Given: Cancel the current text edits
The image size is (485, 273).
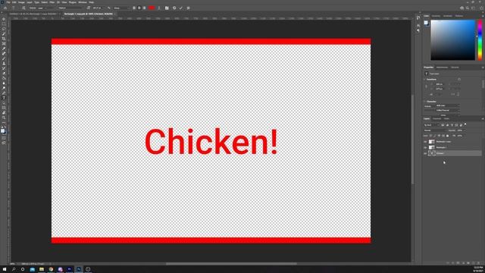Looking at the screenshot, I should 174,8.
